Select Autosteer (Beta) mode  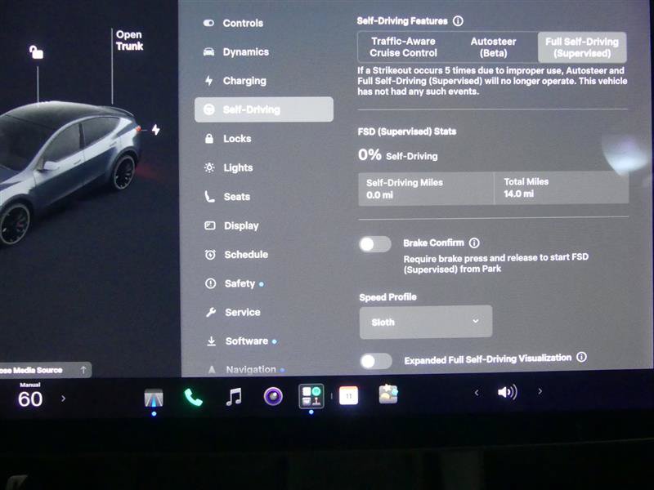[x=493, y=47]
